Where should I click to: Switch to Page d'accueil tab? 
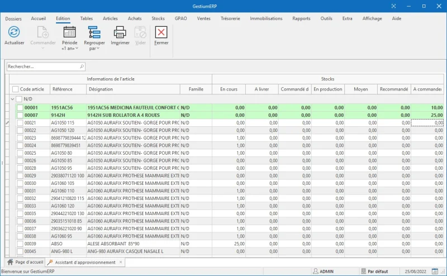pyautogui.click(x=25, y=262)
